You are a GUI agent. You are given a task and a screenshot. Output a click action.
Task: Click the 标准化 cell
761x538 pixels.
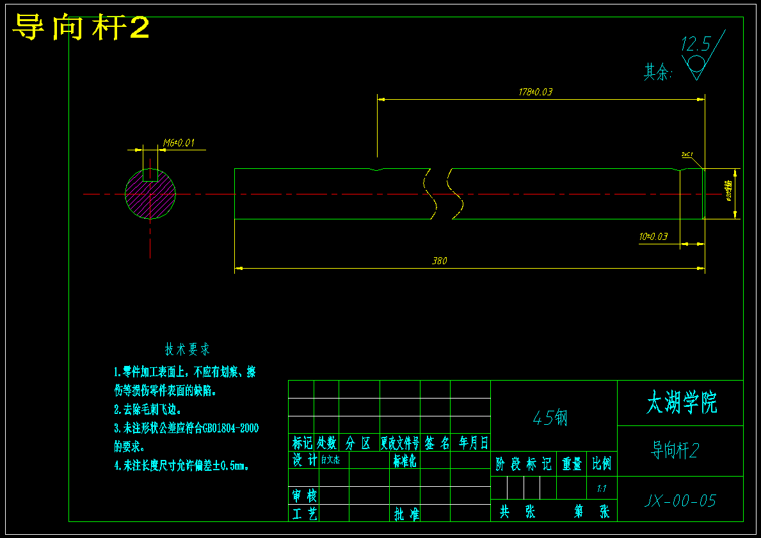click(x=405, y=461)
